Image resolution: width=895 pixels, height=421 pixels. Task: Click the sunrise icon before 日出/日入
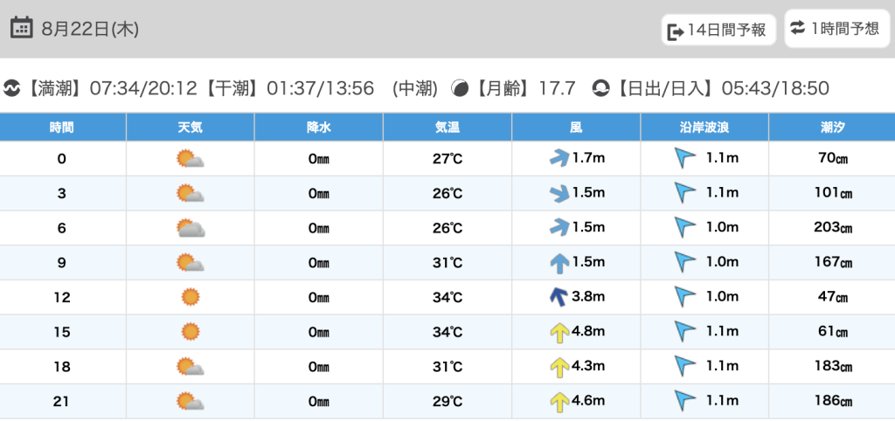pyautogui.click(x=601, y=88)
